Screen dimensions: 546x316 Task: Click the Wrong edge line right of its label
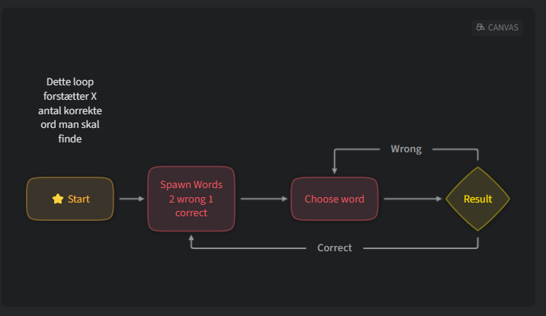(x=454, y=148)
